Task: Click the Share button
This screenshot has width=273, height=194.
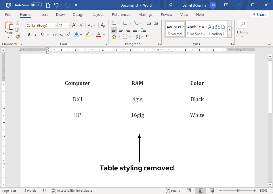Action: click(259, 14)
